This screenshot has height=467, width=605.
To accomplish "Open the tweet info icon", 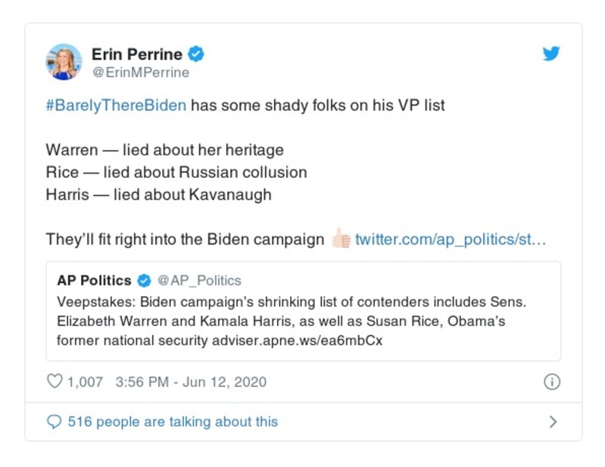I will (x=552, y=381).
